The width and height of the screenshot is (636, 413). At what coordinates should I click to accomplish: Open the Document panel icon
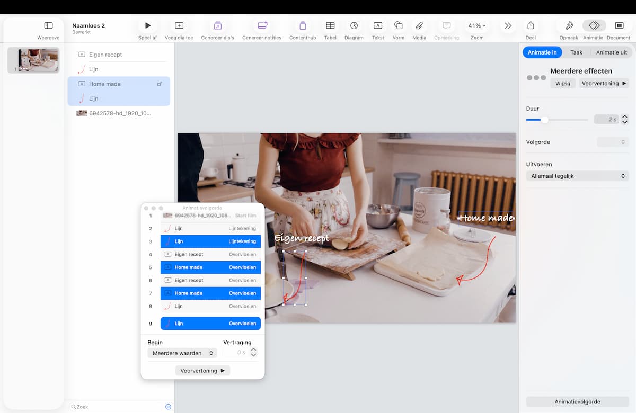619,25
